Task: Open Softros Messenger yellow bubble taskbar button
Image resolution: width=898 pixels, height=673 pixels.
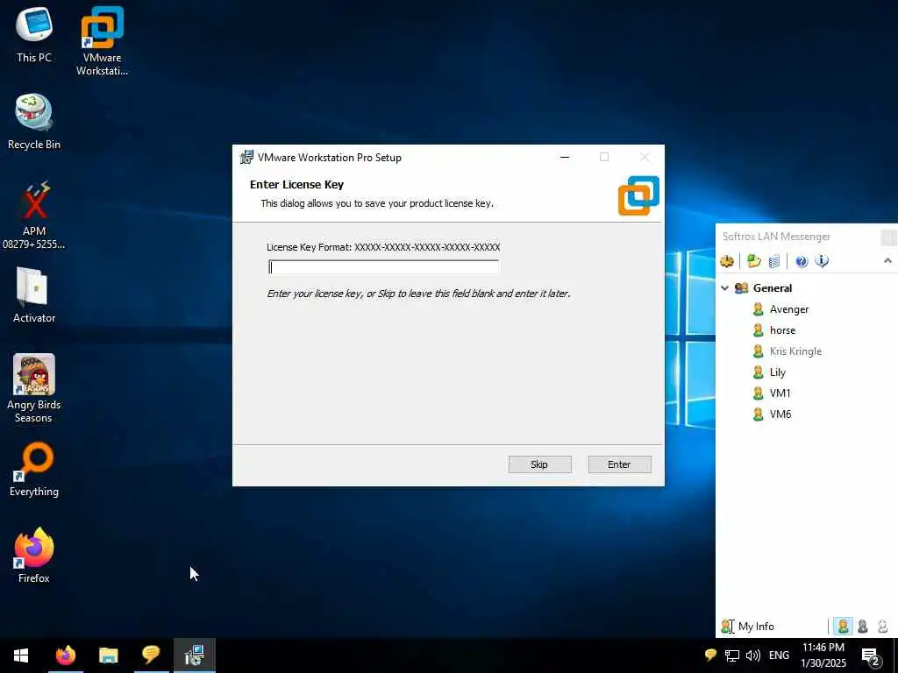Action: (x=151, y=655)
